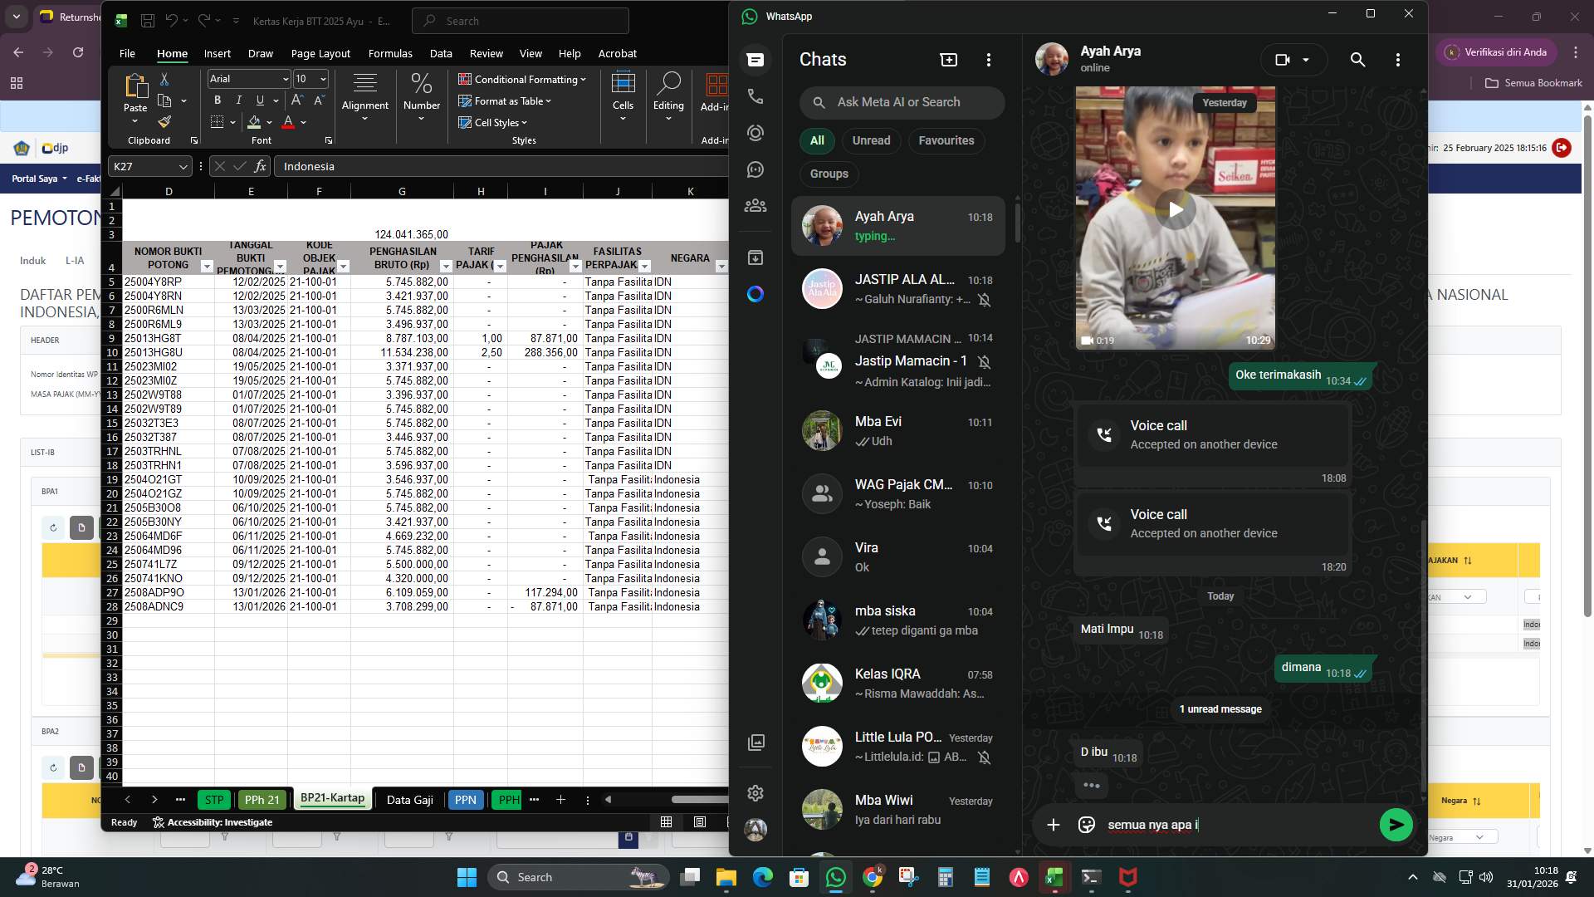Open Meta AI from the sidebar
The width and height of the screenshot is (1594, 897).
point(755,294)
